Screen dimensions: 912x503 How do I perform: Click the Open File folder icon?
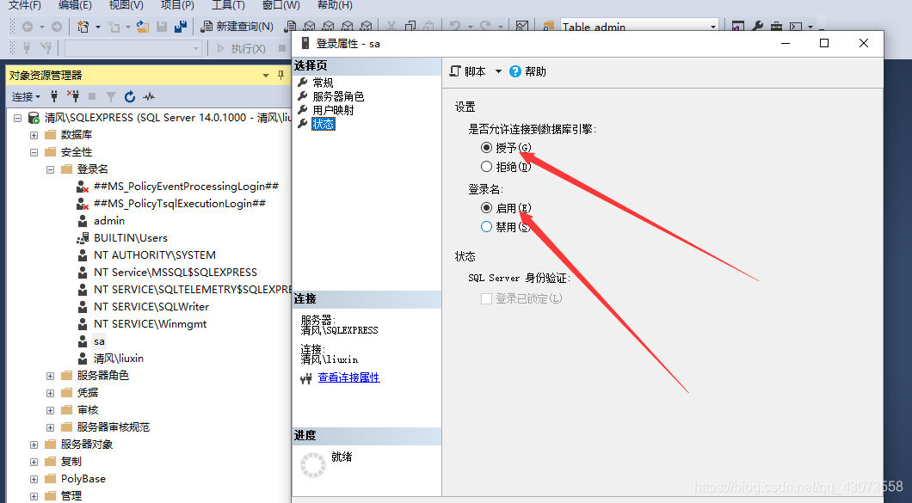point(143,26)
